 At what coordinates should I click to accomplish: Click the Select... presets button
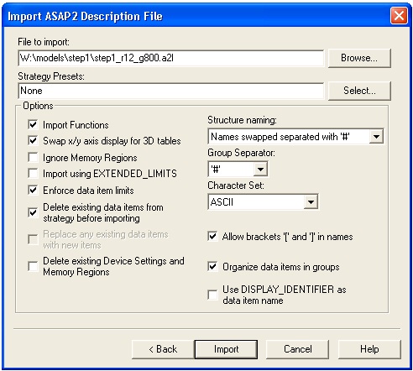pyautogui.click(x=359, y=91)
